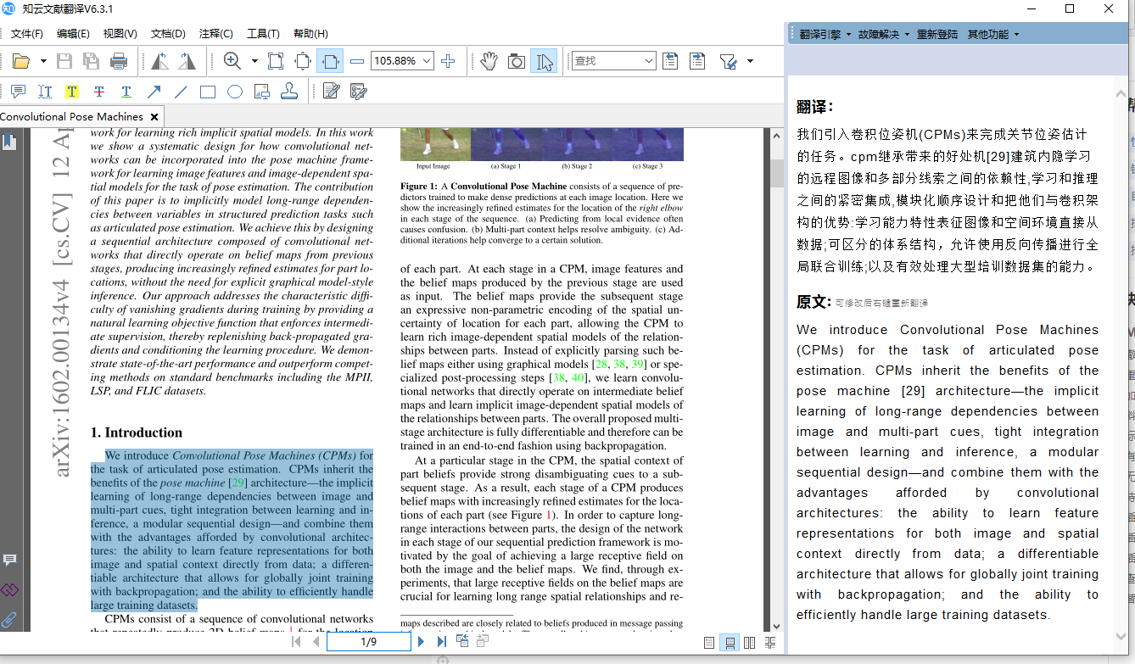The height and width of the screenshot is (664, 1135).
Task: Select the Stamp tool
Action: pyautogui.click(x=289, y=92)
